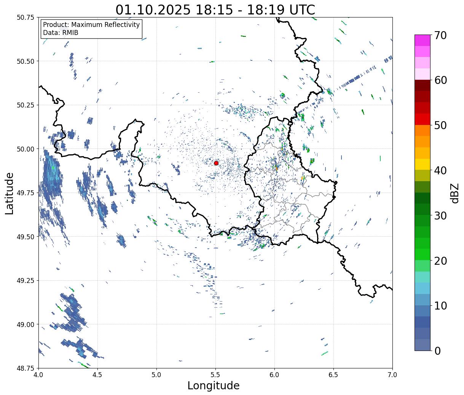Image resolution: width=464 pixels, height=395 pixels.
Task: Click the red radar location marker
Action: click(x=216, y=163)
